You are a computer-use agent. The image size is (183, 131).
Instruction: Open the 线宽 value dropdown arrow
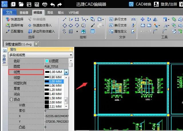click(66, 72)
